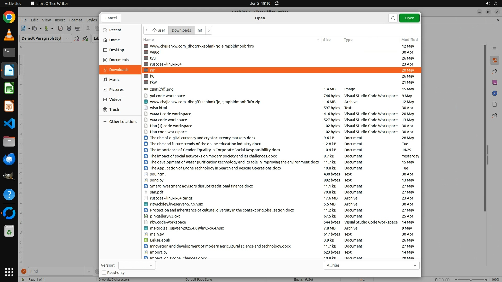Click the search icon in the Open dialog
Viewport: 502px width, 282px height.
(393, 18)
